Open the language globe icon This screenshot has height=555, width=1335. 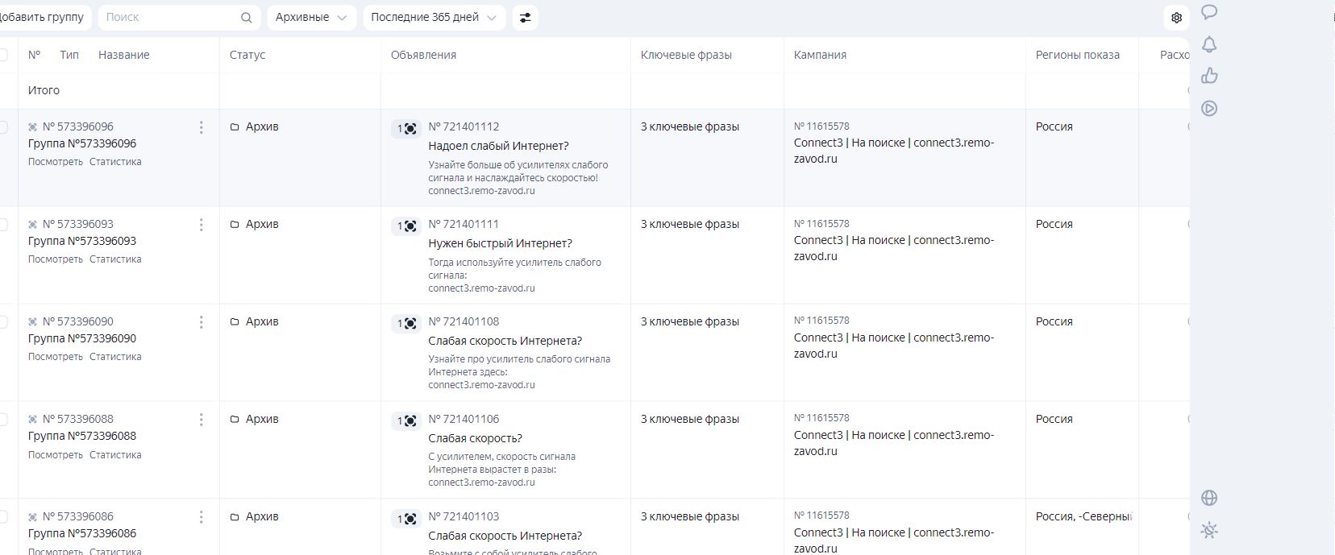coord(1209,498)
